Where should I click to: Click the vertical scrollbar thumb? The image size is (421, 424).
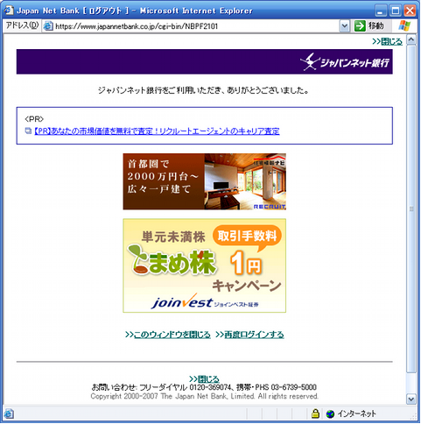(x=411, y=208)
